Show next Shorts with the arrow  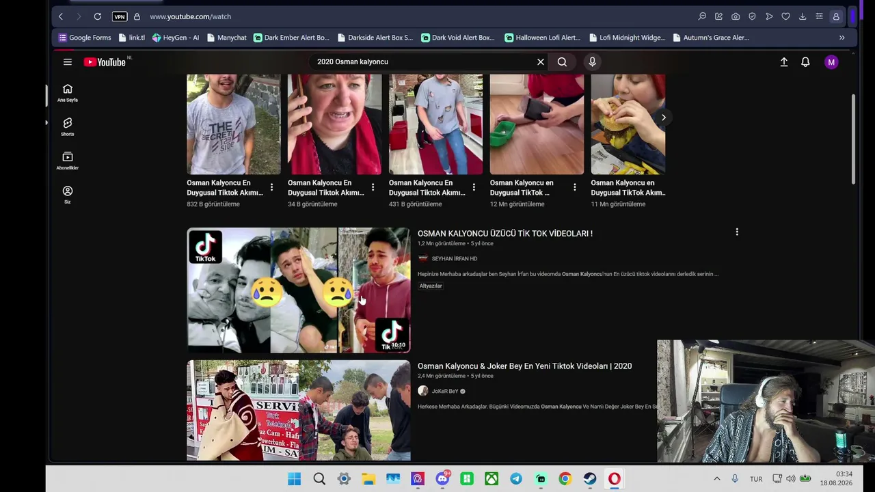click(x=663, y=118)
